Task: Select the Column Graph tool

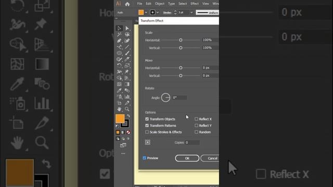Action: (x=127, y=97)
